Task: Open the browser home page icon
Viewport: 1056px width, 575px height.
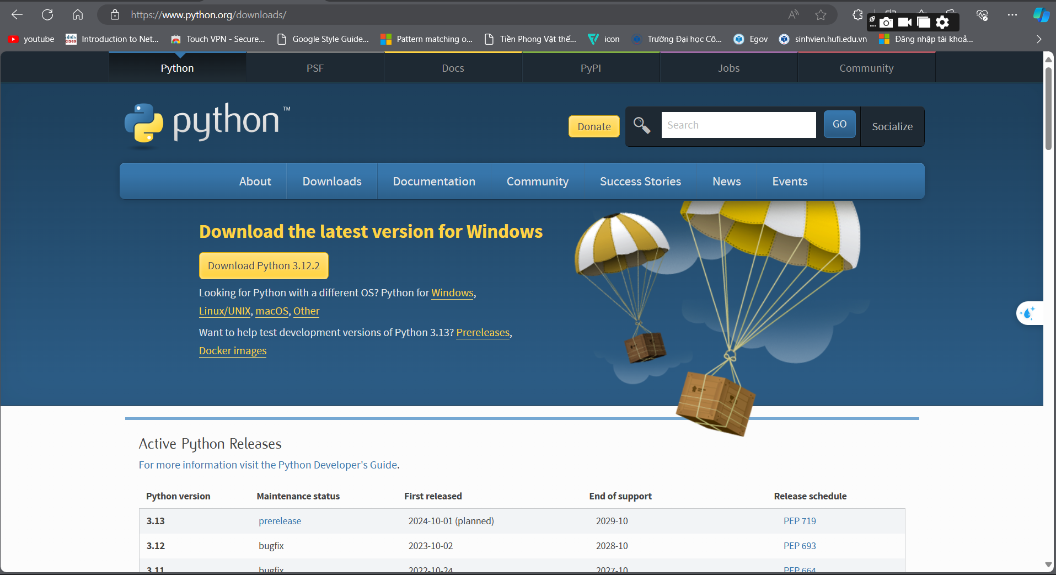Action: [x=78, y=15]
